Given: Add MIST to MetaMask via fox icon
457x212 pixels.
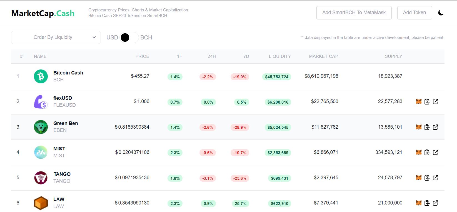Looking at the screenshot, I should coord(419,152).
